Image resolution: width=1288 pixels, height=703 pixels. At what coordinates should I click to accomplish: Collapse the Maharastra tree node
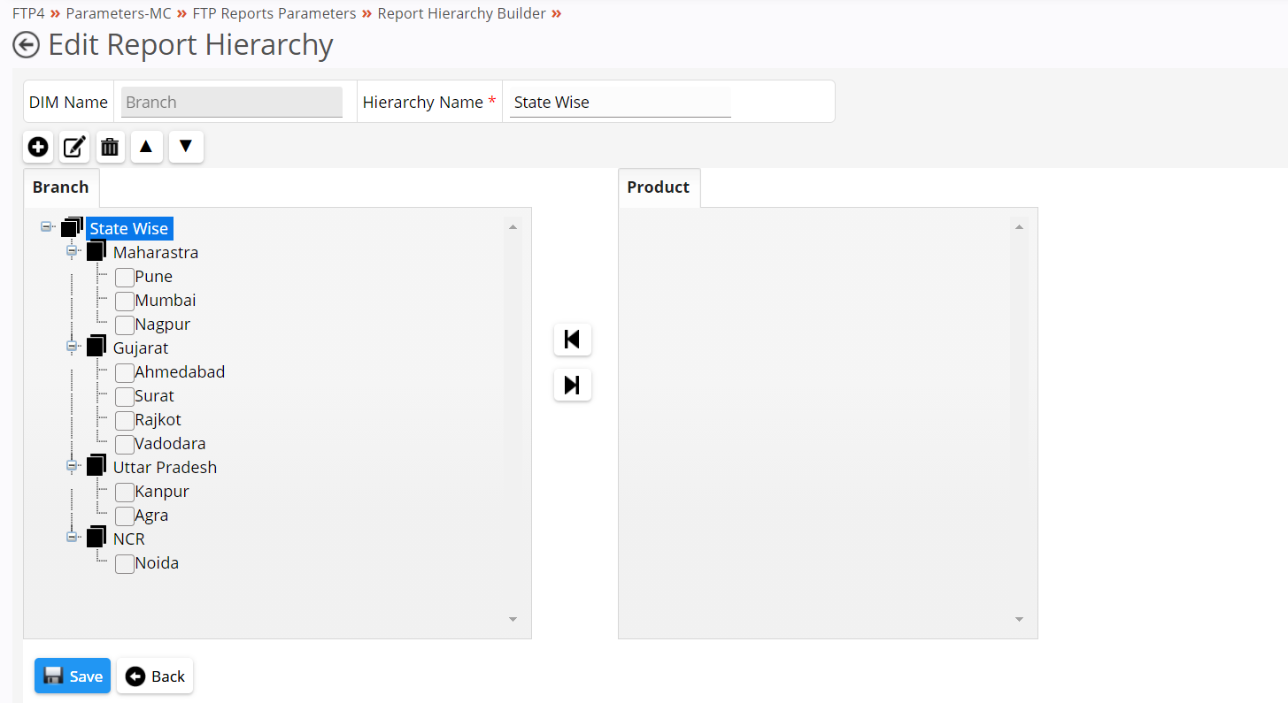pyautogui.click(x=72, y=251)
